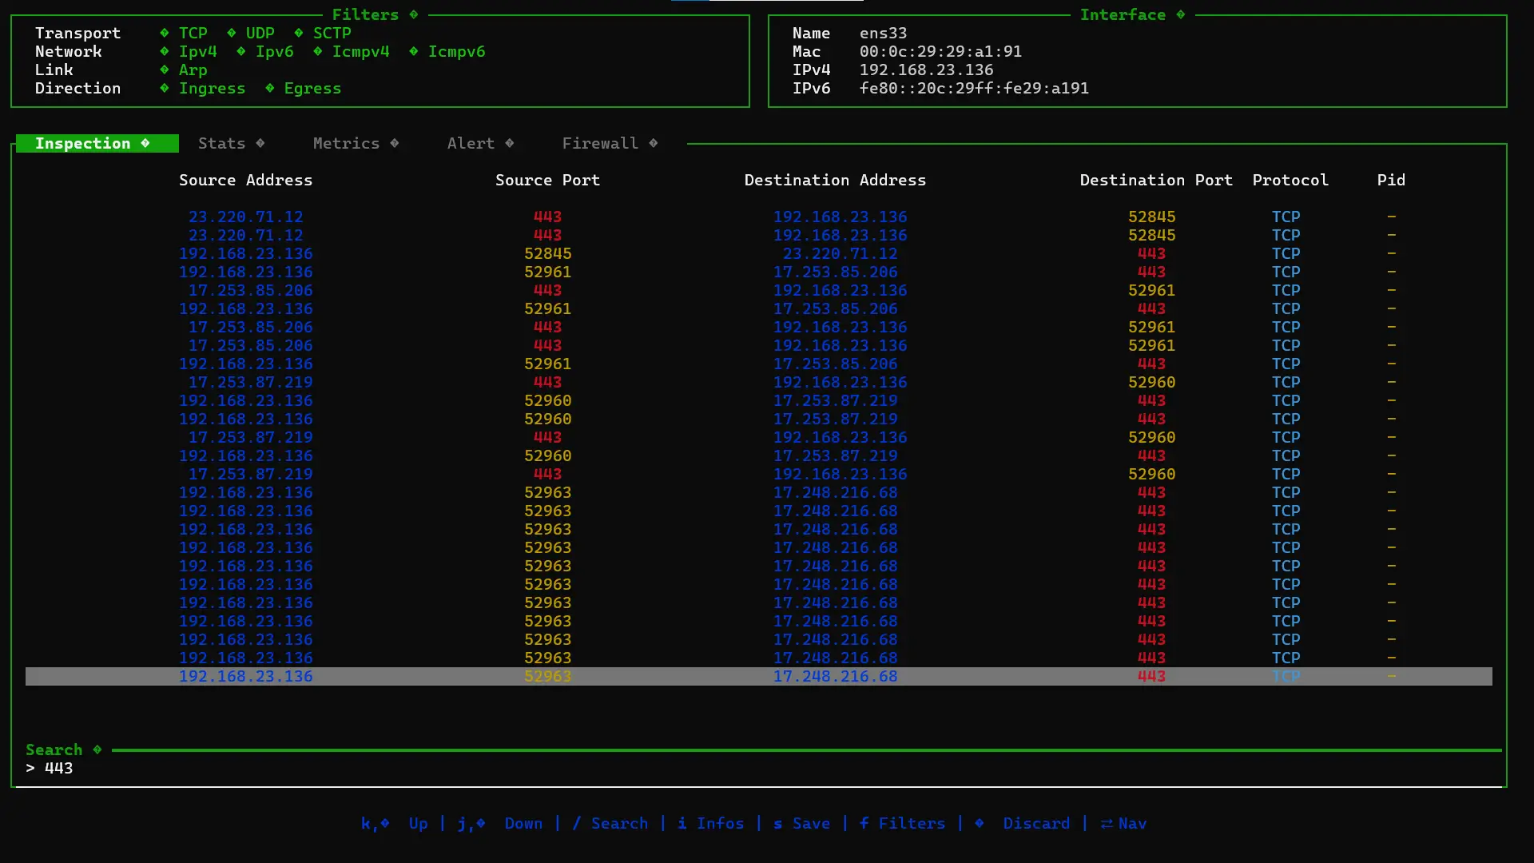Toggle the Egress direction filter
1534x863 pixels.
coord(312,88)
